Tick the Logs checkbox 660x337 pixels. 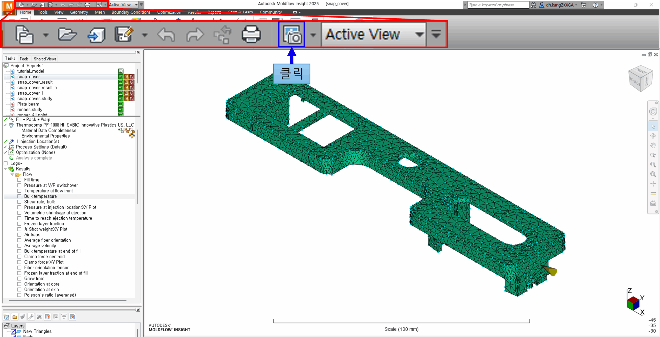pyautogui.click(x=6, y=163)
